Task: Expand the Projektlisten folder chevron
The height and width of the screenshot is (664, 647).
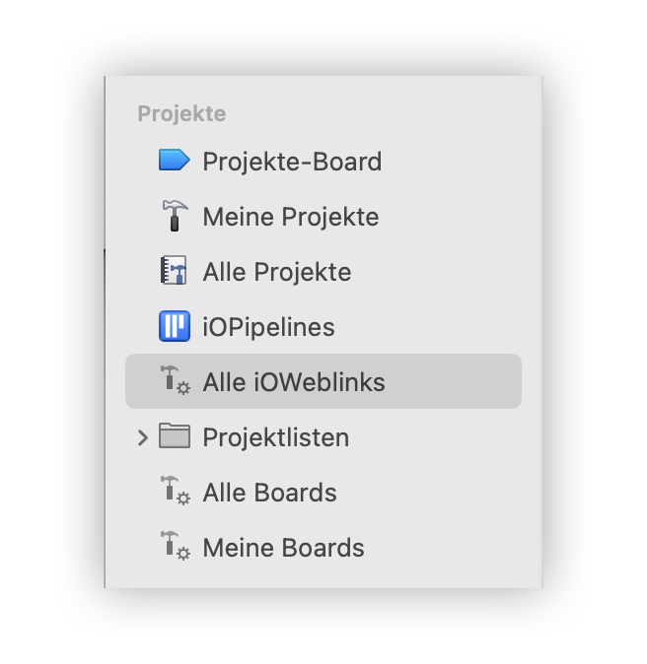Action: [x=143, y=437]
